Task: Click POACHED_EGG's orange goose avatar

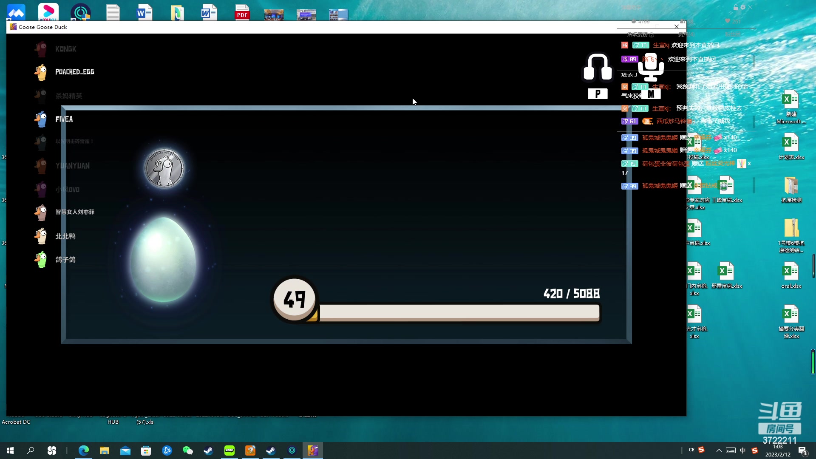Action: pos(41,72)
